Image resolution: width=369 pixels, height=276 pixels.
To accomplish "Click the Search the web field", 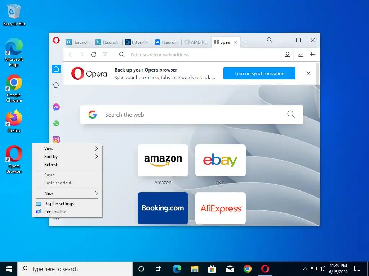I will pyautogui.click(x=191, y=115).
